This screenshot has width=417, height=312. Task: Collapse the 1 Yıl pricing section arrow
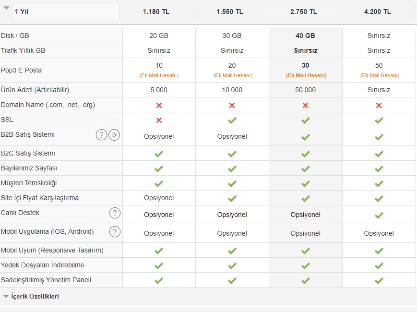pos(6,8)
